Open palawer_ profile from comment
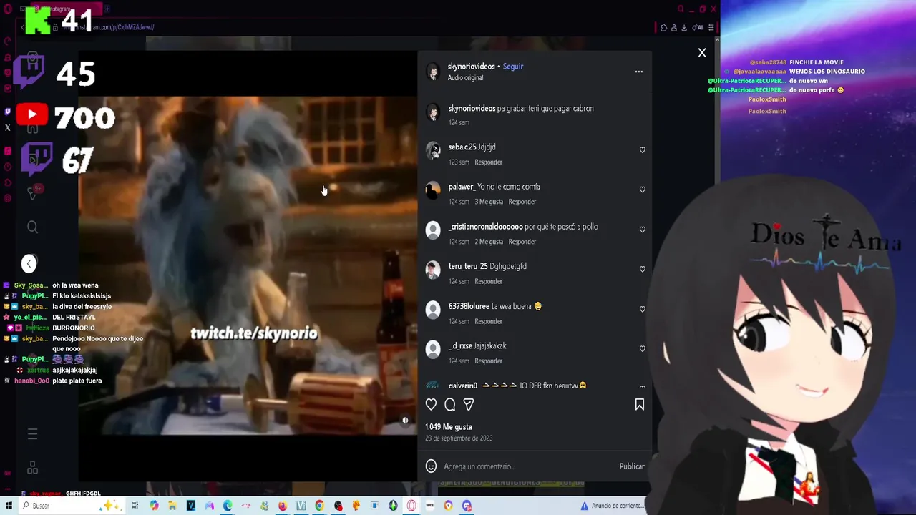The height and width of the screenshot is (515, 916). [461, 187]
